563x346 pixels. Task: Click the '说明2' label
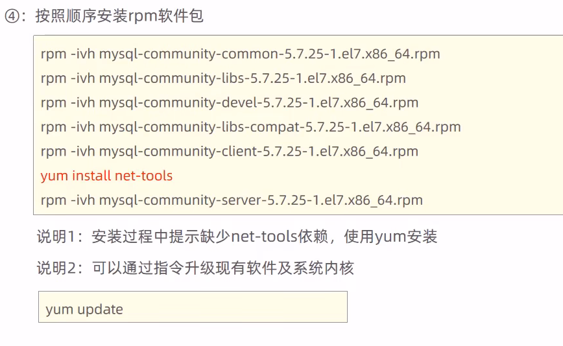(56, 268)
